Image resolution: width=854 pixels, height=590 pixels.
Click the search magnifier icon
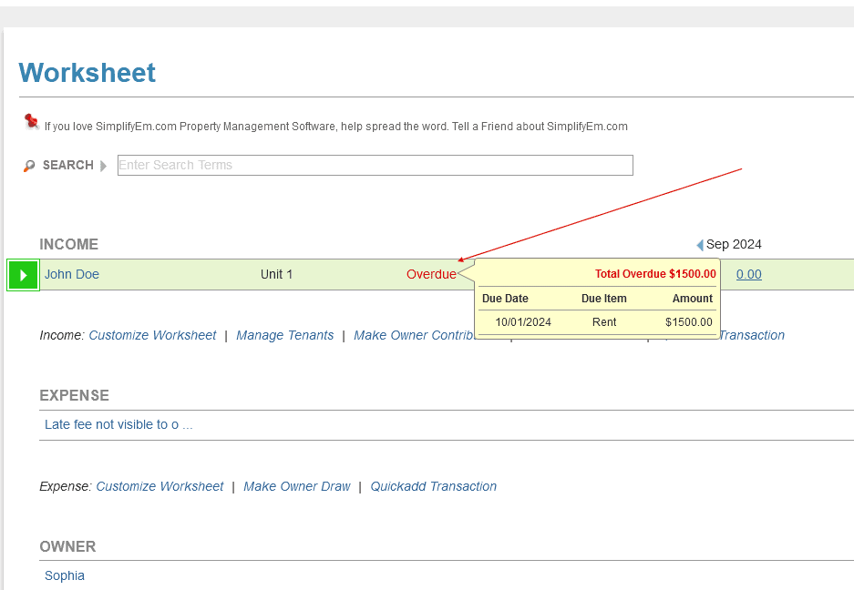(30, 166)
